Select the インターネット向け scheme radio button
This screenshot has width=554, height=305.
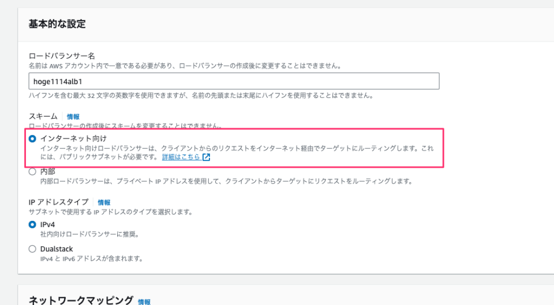[x=32, y=139]
